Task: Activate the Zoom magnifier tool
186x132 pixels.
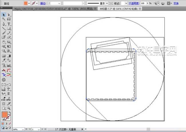Action: click(9, 108)
